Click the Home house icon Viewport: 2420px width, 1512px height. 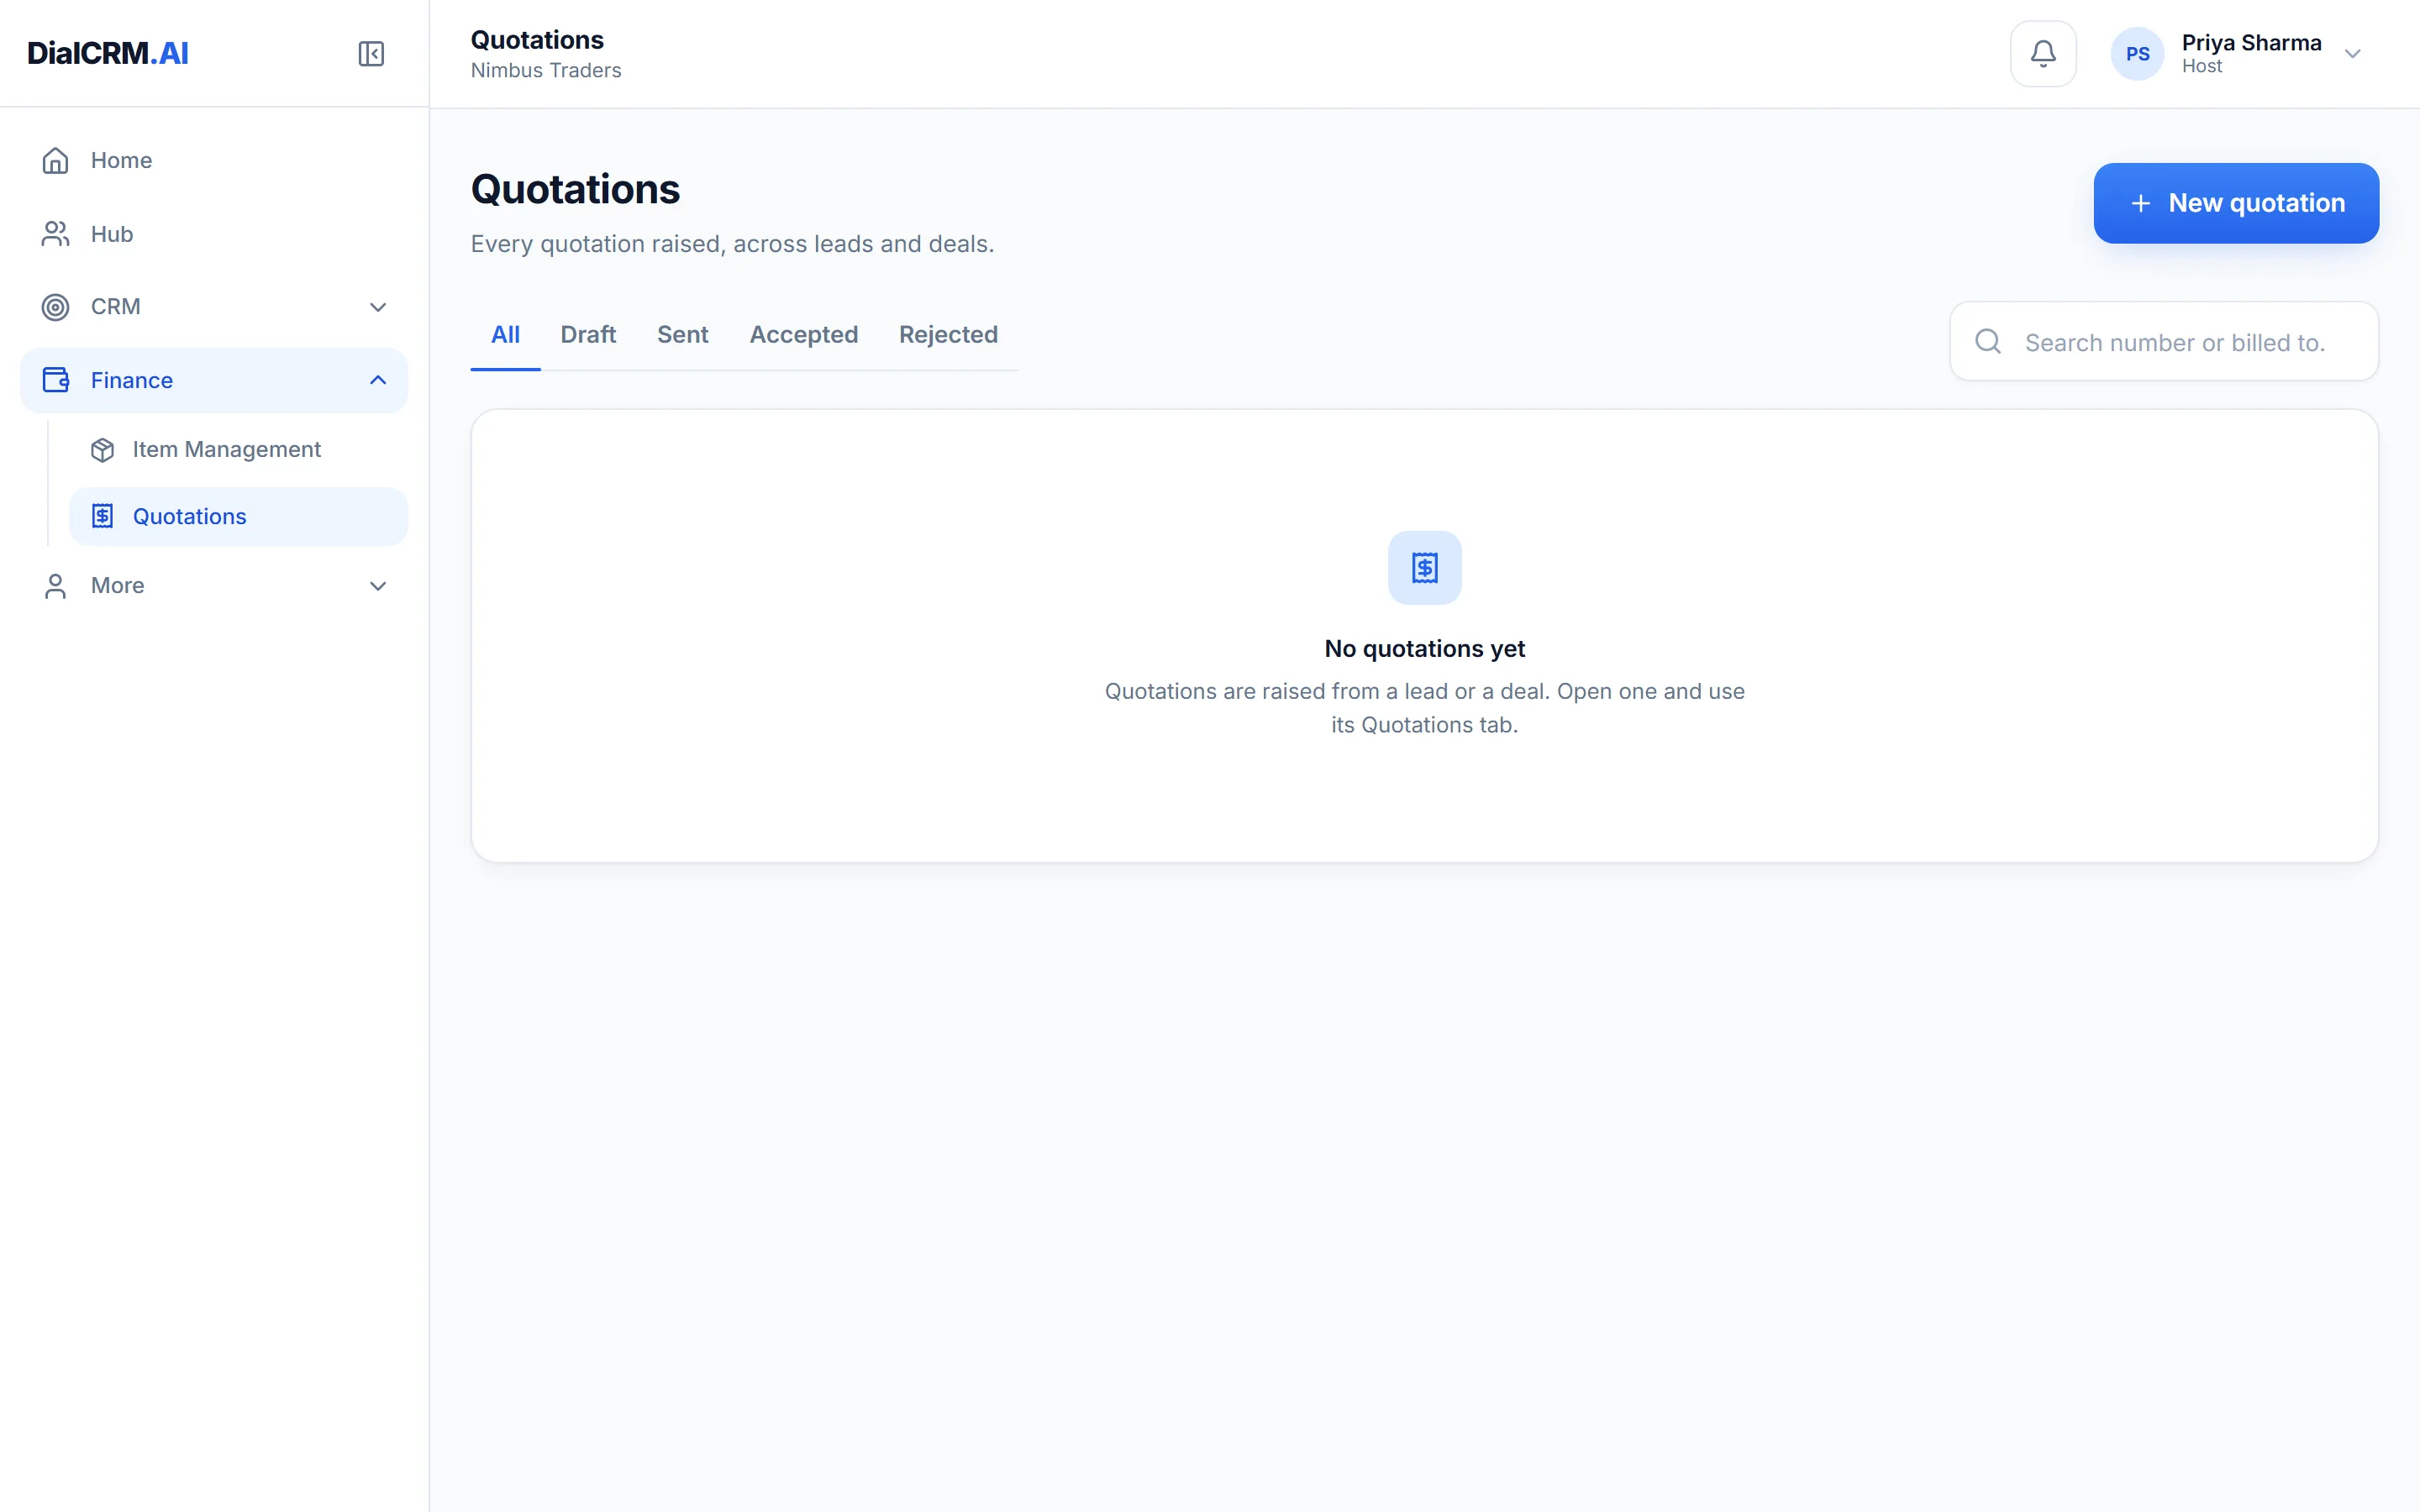coord(55,160)
